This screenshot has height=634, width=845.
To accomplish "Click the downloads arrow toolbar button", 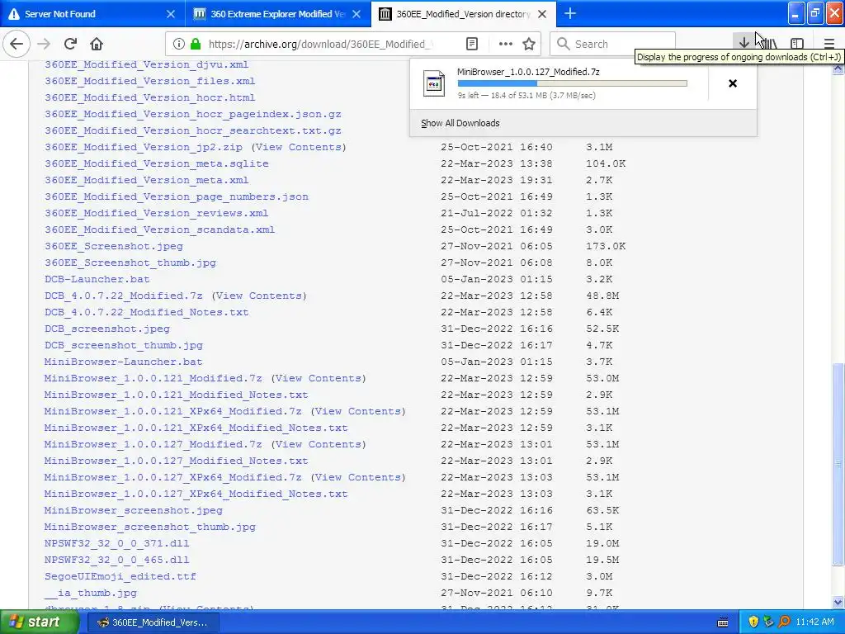I will 744,43.
